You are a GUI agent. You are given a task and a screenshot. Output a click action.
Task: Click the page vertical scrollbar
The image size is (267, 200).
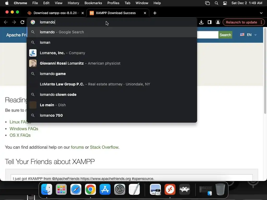(x=265, y=71)
